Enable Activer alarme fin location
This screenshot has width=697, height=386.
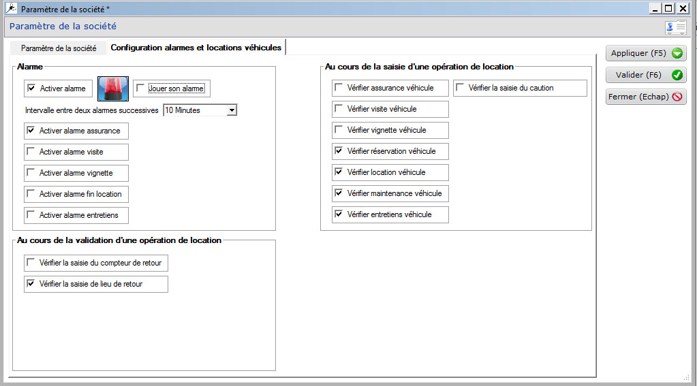[x=31, y=193]
